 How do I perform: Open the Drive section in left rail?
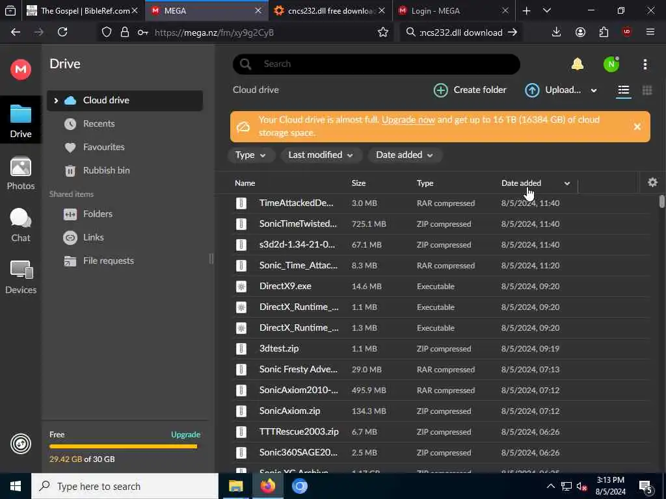click(x=20, y=121)
